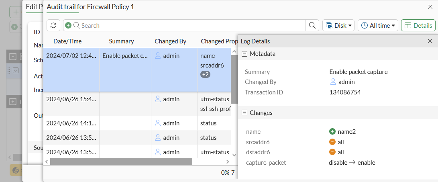Click the table's vertical scrollbar down arrow
Screen dimensions: 438x182
click(234, 154)
